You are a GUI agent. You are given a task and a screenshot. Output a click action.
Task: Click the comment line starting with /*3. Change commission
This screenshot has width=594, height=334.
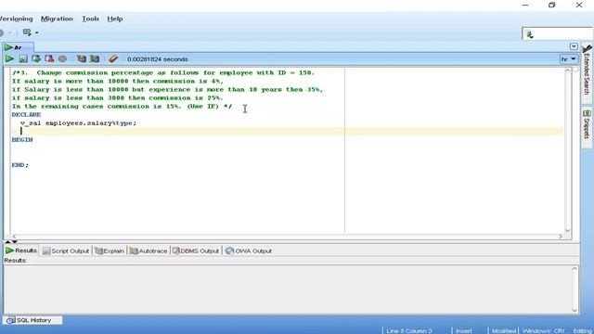[163, 72]
